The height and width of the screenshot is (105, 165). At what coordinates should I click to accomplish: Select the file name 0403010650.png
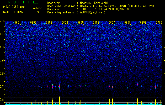click(13, 7)
